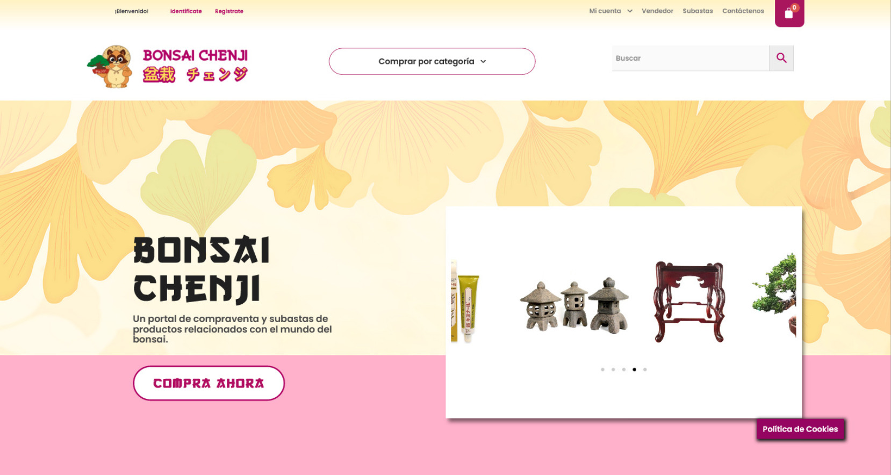
Task: Go to second carousel slide dot
Action: pos(613,369)
